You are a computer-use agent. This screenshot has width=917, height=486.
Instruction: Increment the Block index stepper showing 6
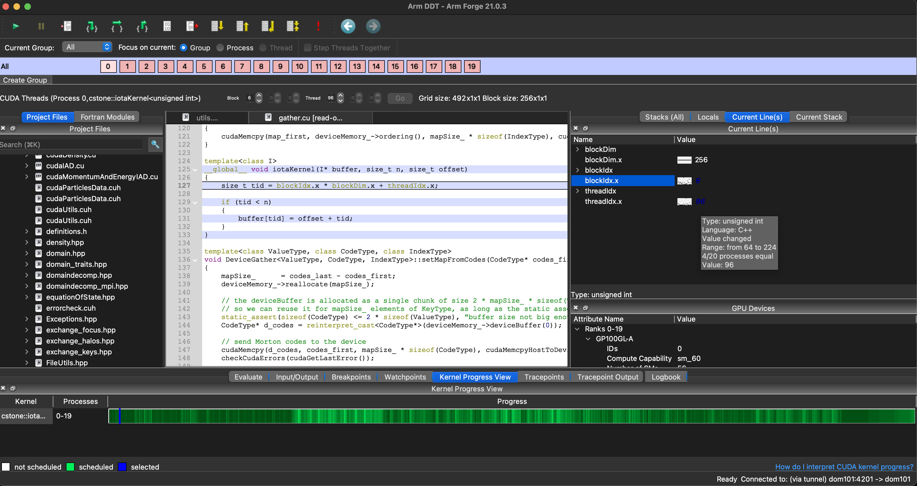tap(259, 95)
